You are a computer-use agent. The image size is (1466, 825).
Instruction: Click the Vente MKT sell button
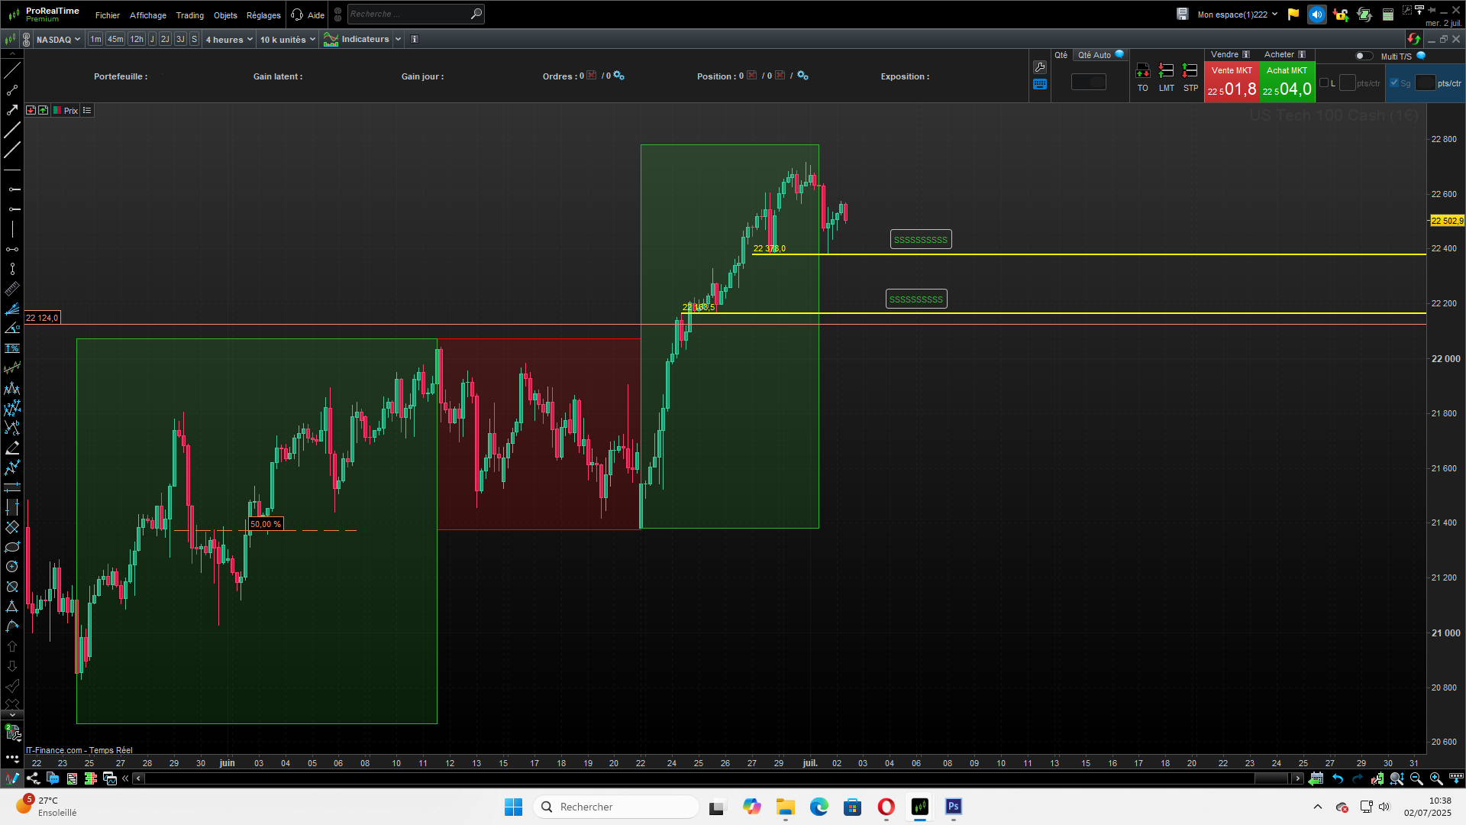tap(1232, 82)
